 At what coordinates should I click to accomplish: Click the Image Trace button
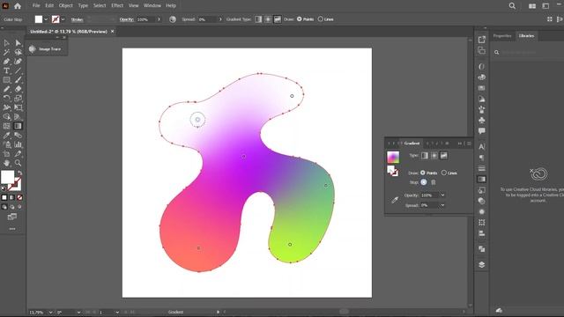(x=46, y=49)
